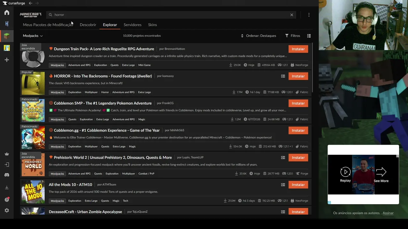
Task: Go forward with the right arrow
Action: (x=37, y=3)
